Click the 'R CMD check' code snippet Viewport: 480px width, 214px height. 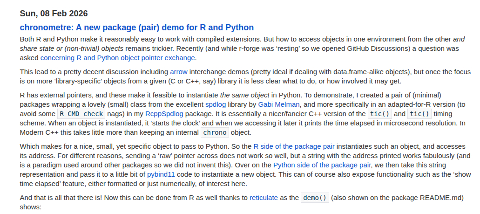coord(81,114)
